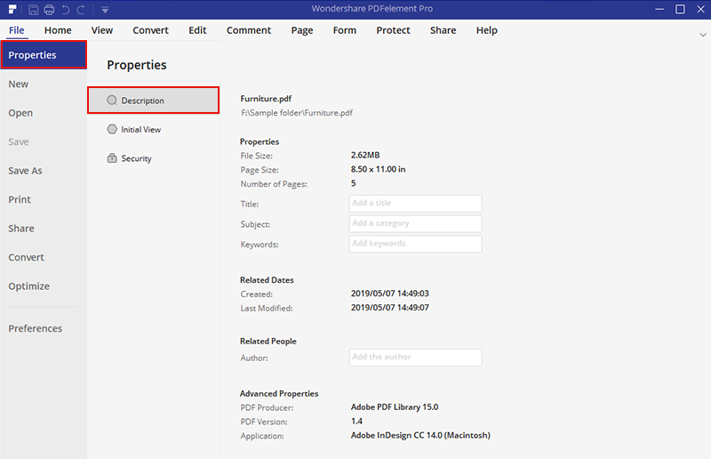The width and height of the screenshot is (711, 459).
Task: Select Save As in the sidebar
Action: click(x=25, y=171)
